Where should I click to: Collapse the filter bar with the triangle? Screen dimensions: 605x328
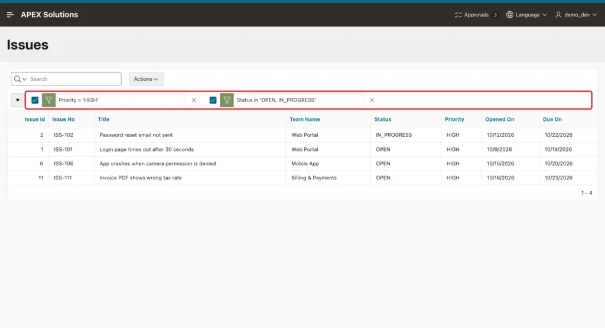point(17,100)
